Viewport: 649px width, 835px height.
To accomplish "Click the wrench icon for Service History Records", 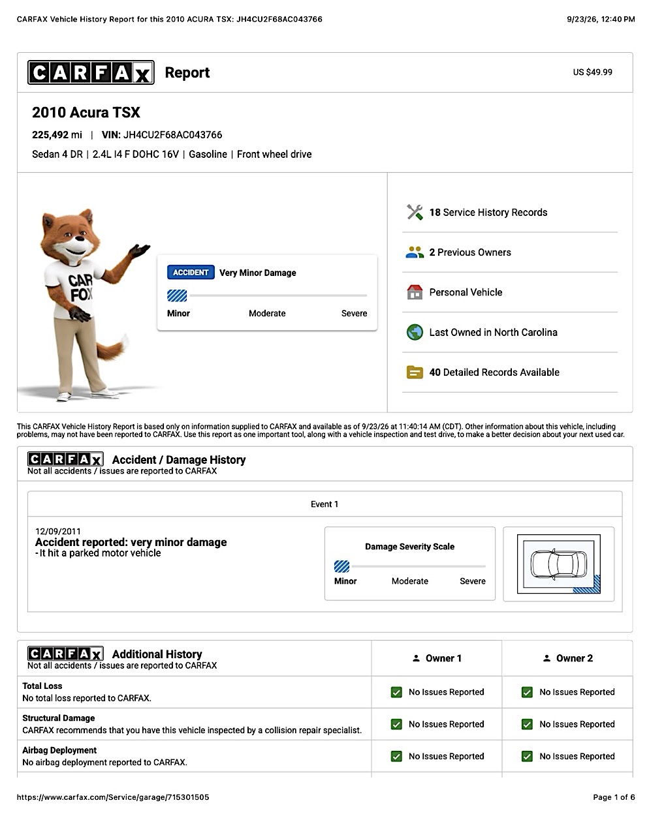I will tap(415, 212).
